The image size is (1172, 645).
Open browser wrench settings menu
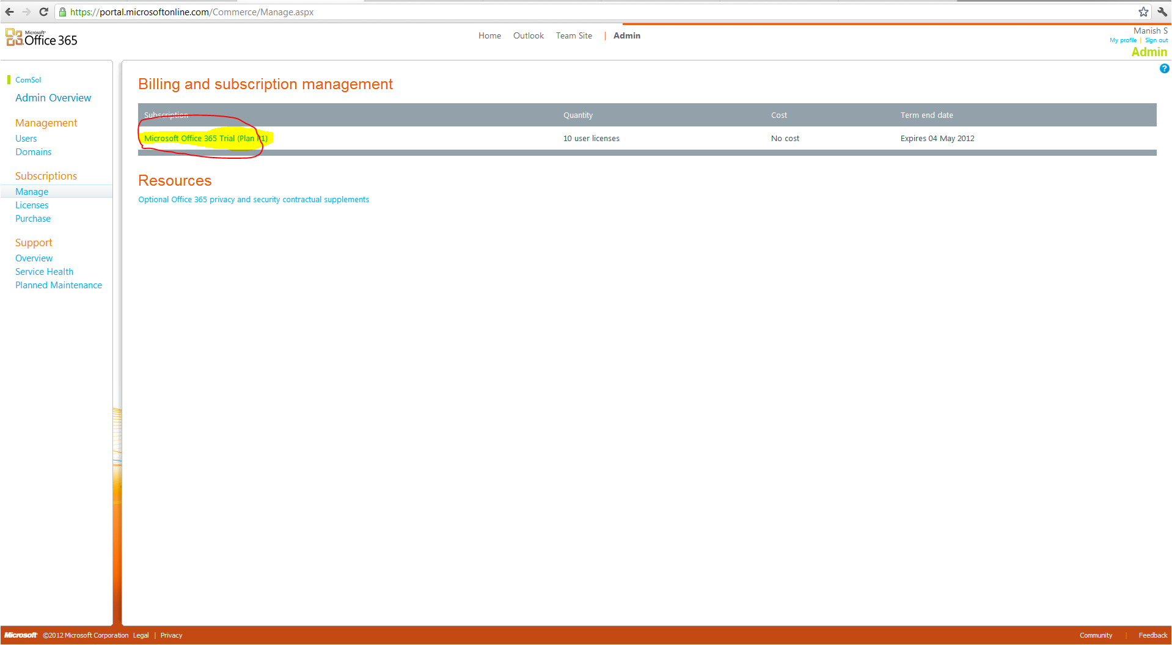(x=1162, y=12)
